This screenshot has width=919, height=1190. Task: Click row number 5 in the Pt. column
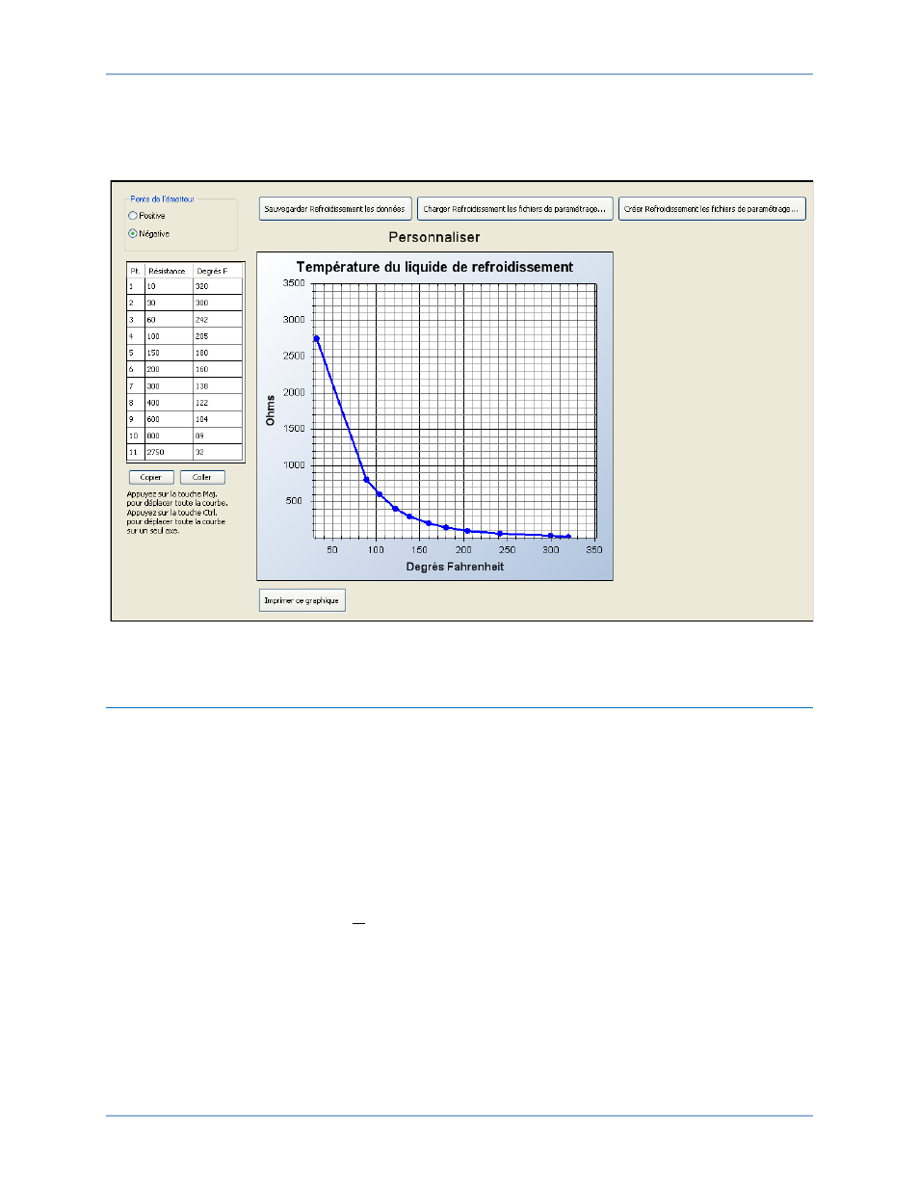click(136, 353)
